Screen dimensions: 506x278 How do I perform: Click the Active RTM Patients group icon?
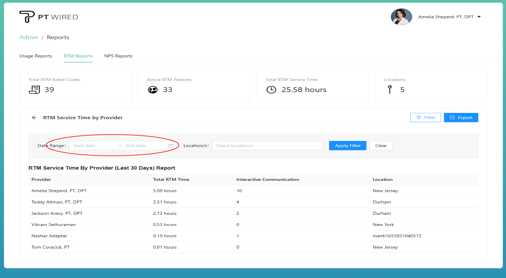(153, 90)
